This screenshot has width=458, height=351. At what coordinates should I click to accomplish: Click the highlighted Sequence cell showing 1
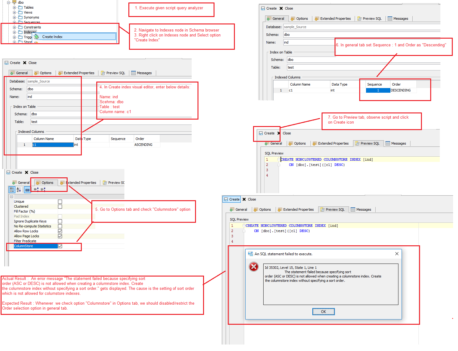378,90
